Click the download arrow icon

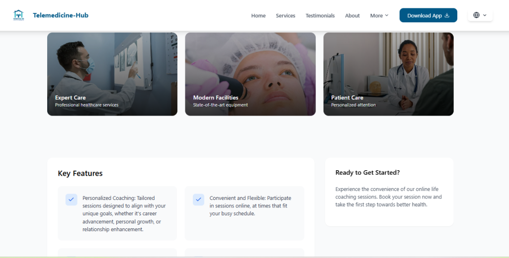(x=447, y=15)
